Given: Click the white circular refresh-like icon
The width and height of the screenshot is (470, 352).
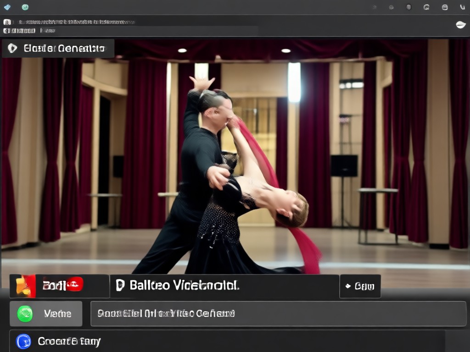Looking at the screenshot, I should coord(426,7).
